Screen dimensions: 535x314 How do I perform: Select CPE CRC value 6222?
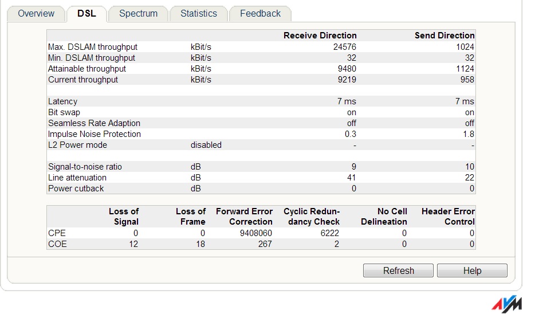pos(330,233)
